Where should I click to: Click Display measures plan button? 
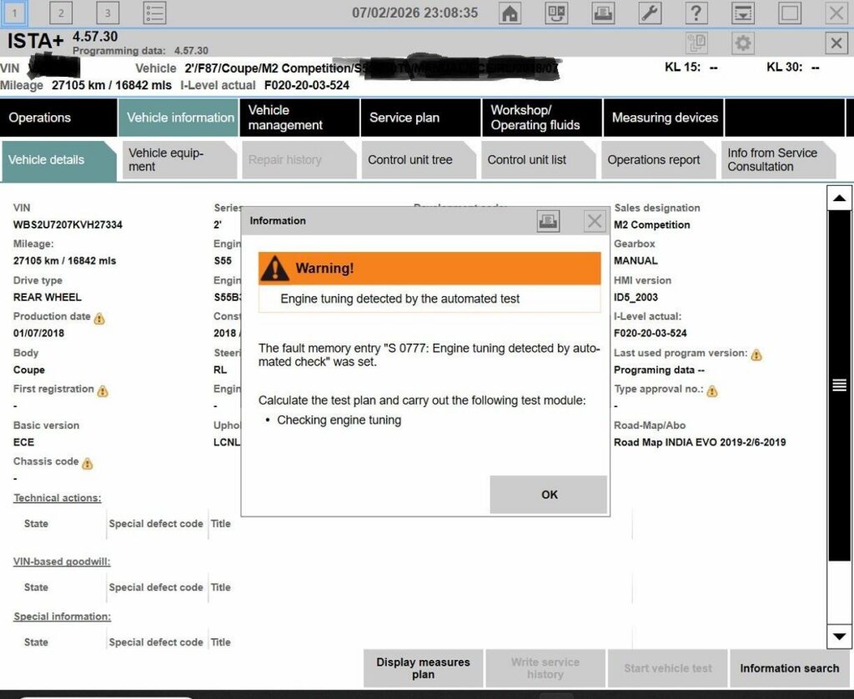click(423, 668)
